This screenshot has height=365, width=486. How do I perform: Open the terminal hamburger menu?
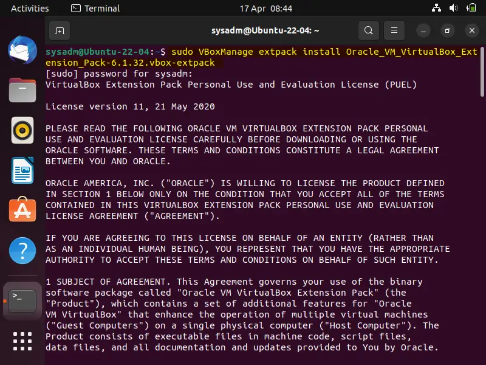click(x=394, y=30)
